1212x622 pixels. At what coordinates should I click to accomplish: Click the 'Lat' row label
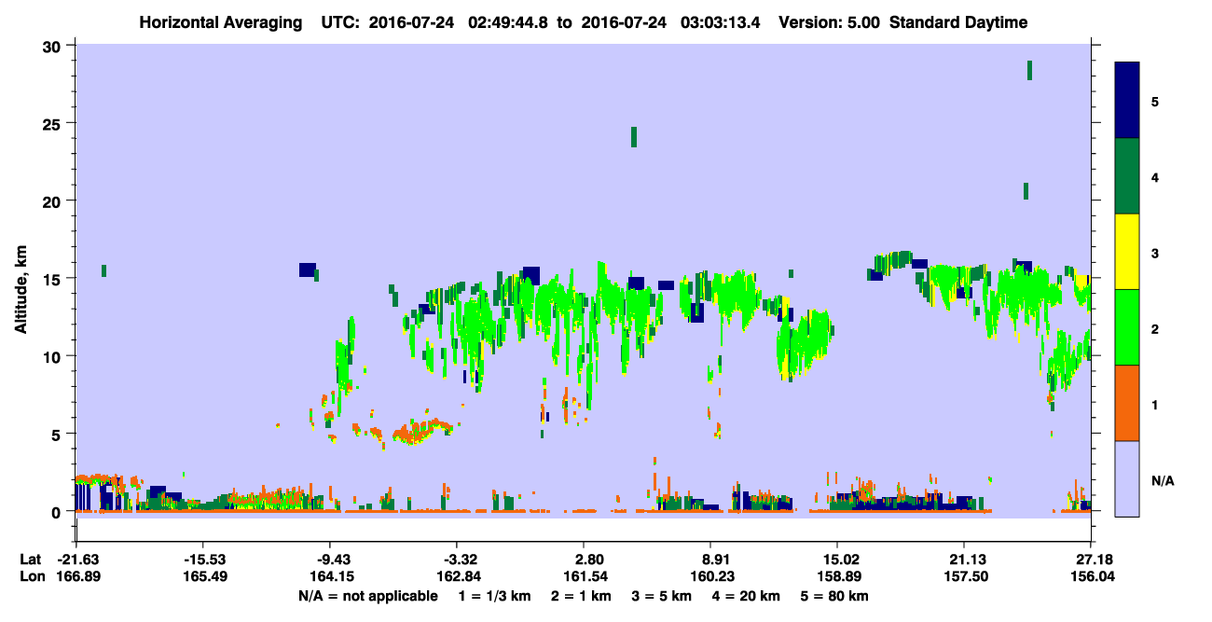pyautogui.click(x=30, y=559)
